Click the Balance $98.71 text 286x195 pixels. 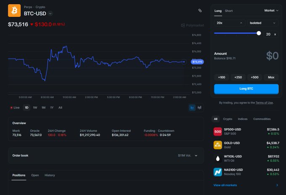(x=225, y=59)
